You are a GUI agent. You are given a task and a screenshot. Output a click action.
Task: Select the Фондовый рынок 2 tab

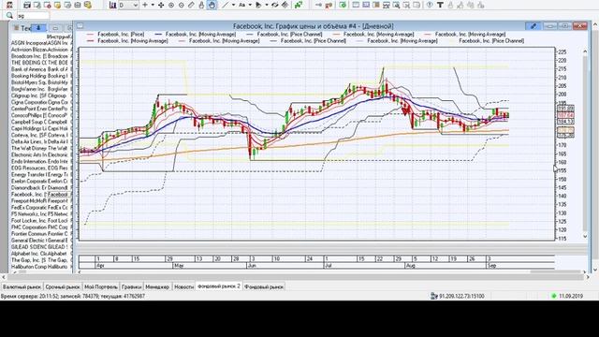tap(219, 286)
